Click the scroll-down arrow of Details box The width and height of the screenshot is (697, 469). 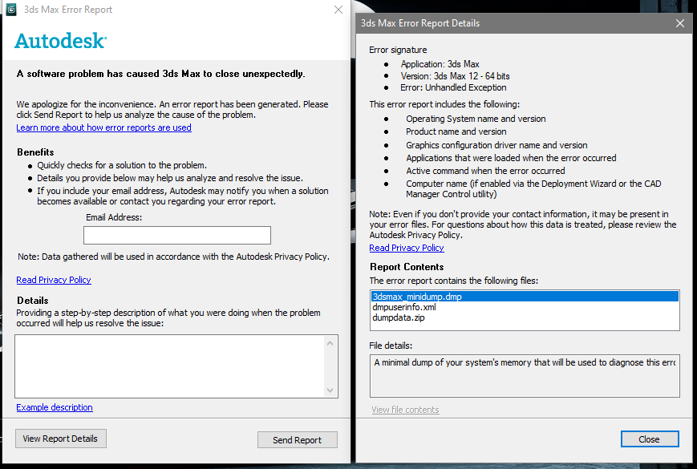click(329, 389)
